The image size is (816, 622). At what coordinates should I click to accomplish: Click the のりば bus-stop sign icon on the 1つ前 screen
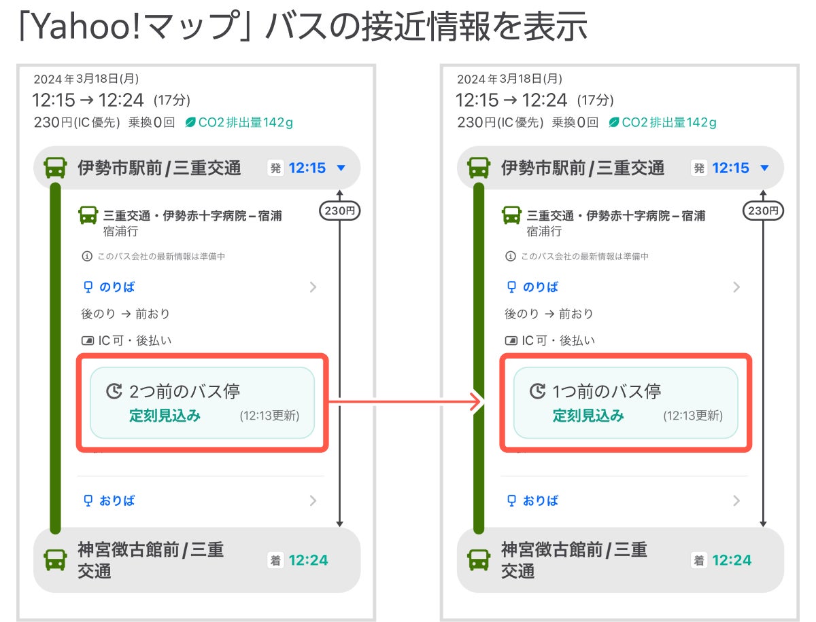pos(511,287)
